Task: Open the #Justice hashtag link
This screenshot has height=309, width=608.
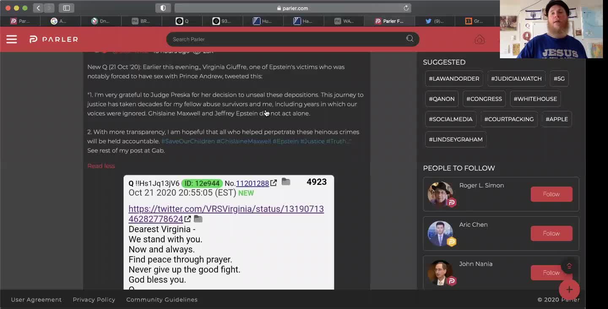Action: (312, 141)
